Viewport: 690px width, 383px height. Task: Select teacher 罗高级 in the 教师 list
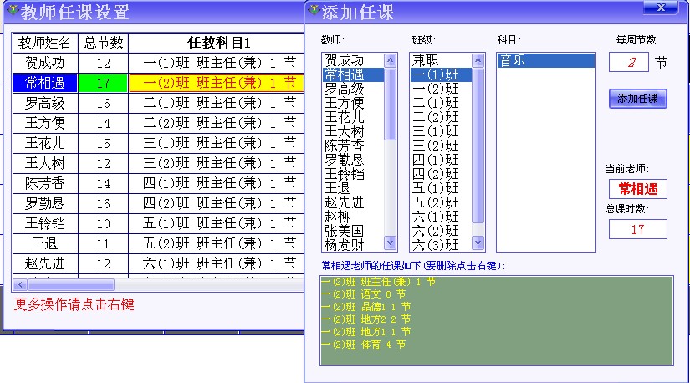click(344, 89)
